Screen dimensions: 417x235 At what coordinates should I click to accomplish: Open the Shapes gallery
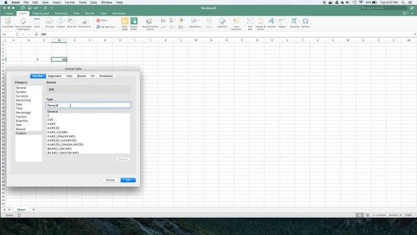coord(61,23)
